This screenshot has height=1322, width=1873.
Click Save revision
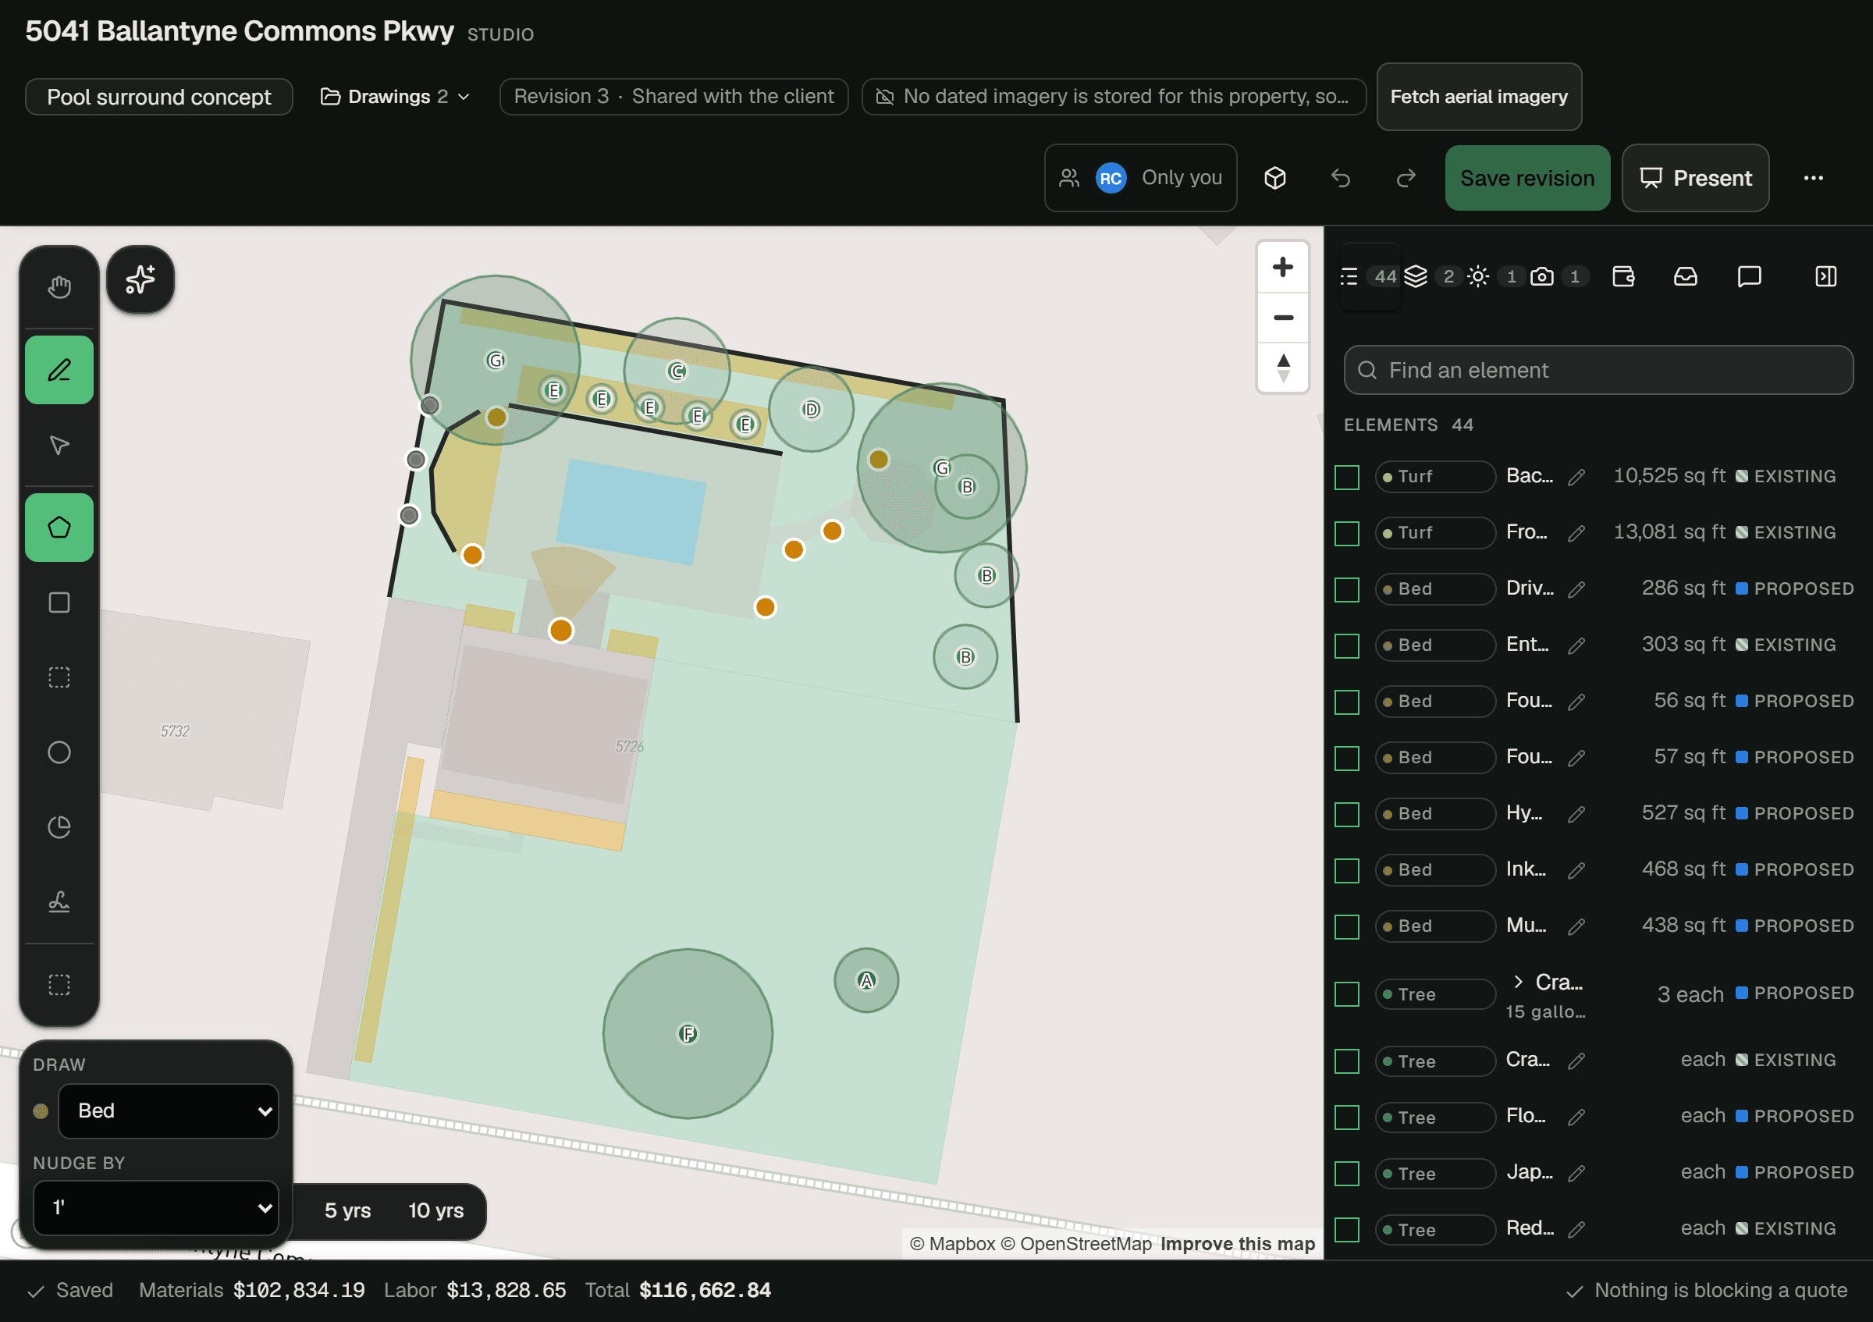coord(1527,178)
